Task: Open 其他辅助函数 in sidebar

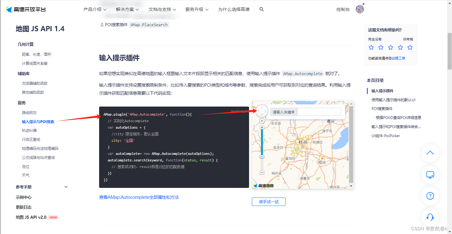Action: (x=33, y=92)
